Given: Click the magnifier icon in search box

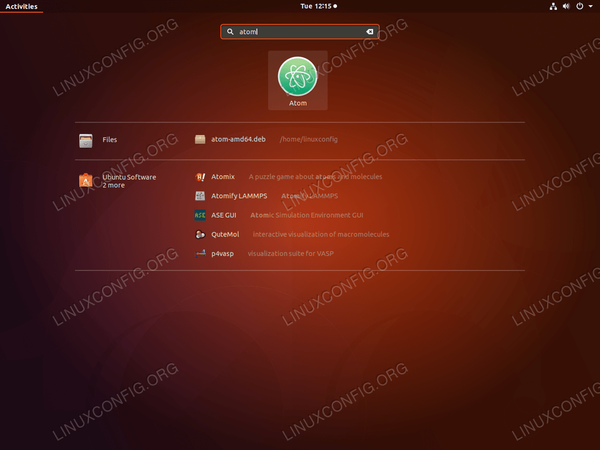Looking at the screenshot, I should (x=230, y=32).
